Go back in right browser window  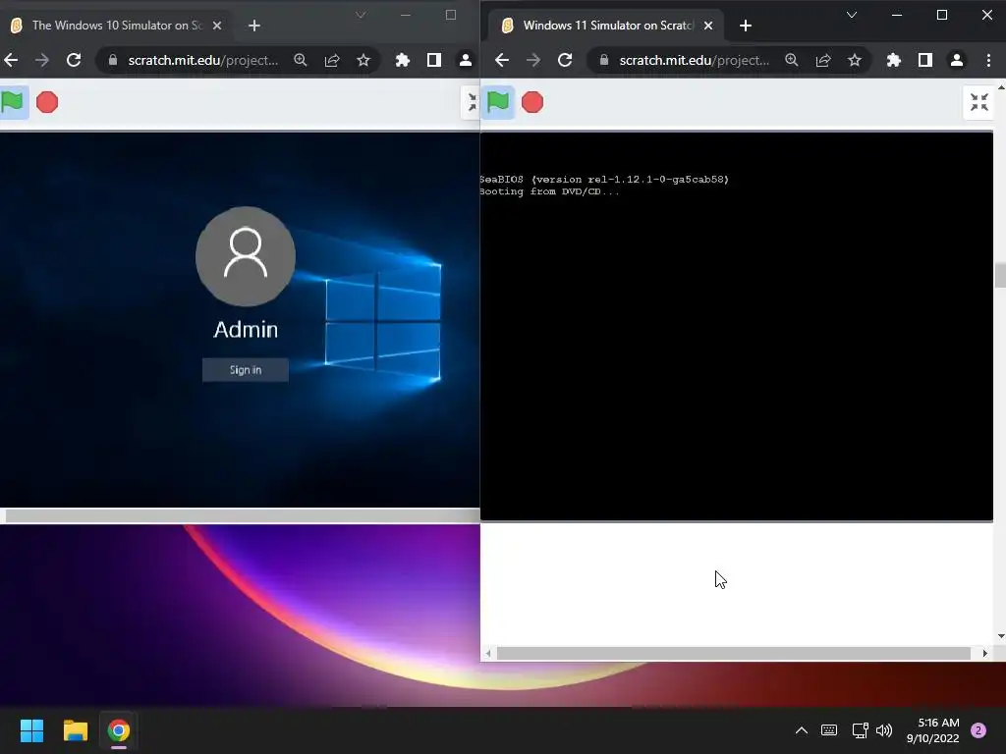502,60
